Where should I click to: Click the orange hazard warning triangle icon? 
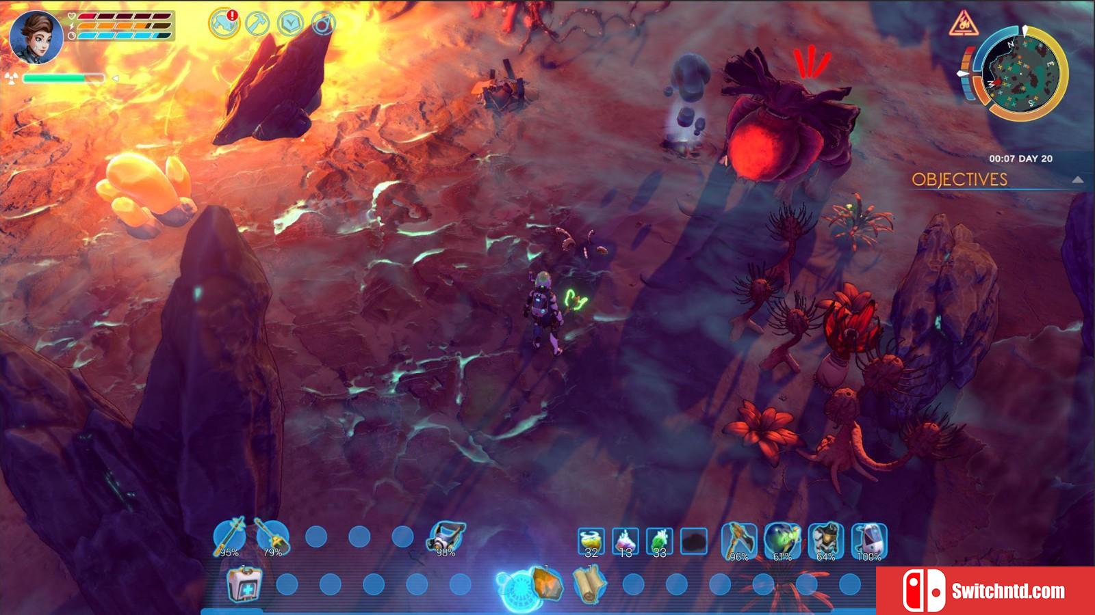pos(962,24)
